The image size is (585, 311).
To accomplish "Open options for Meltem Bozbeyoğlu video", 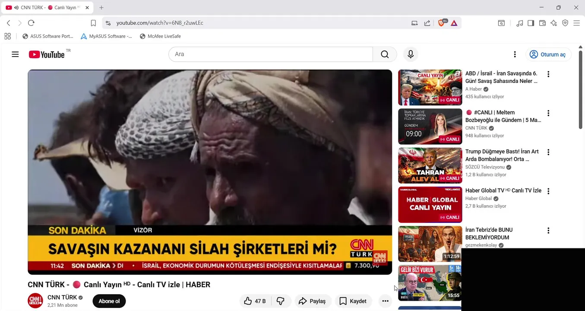I will [548, 113].
